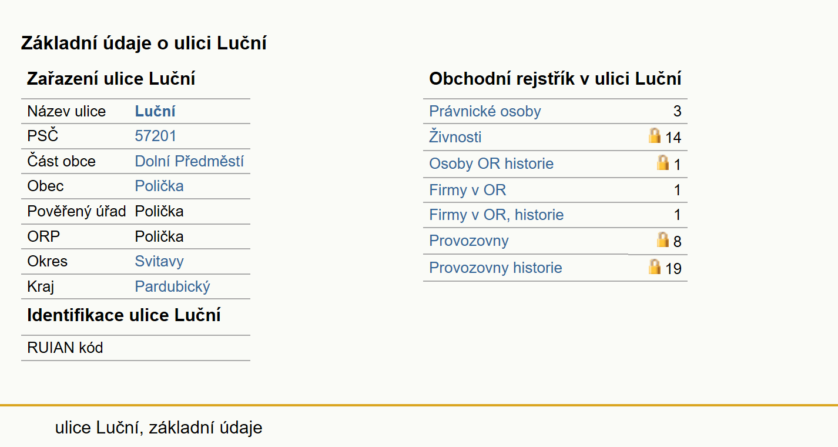
Task: Open Osoby OR historie link
Action: pos(491,164)
